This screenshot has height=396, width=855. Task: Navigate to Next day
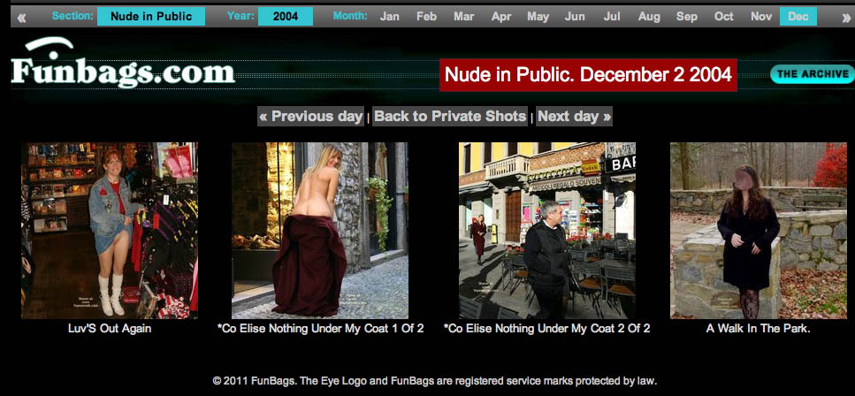pos(574,117)
